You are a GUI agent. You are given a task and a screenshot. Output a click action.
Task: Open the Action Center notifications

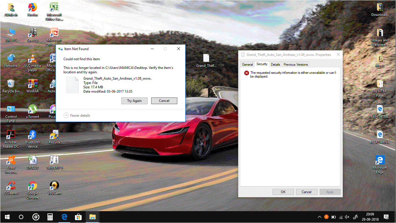coord(386,217)
